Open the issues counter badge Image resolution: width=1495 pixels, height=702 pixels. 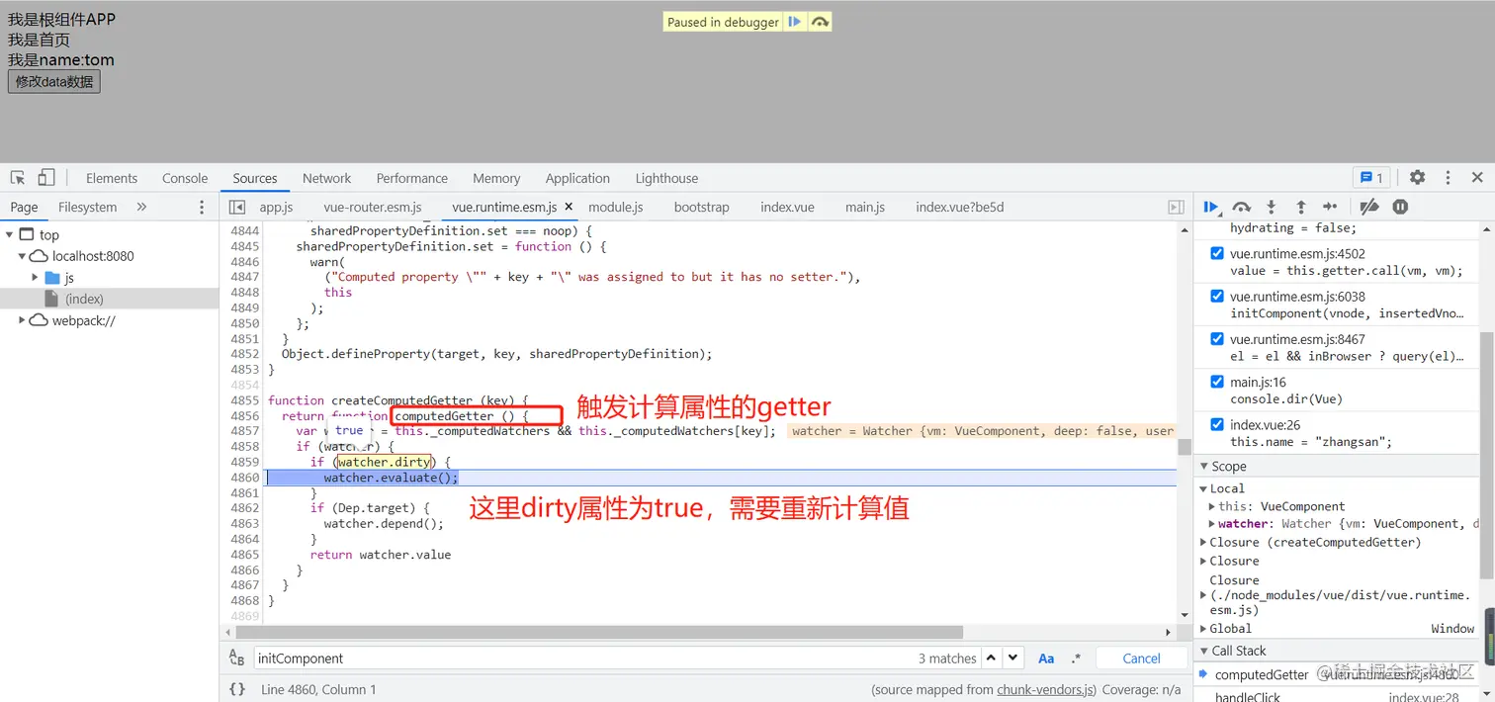click(x=1371, y=178)
